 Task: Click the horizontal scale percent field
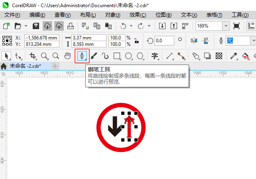117,38
